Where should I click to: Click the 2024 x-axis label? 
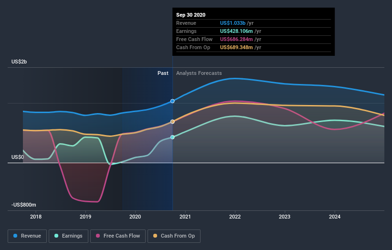pos(335,217)
